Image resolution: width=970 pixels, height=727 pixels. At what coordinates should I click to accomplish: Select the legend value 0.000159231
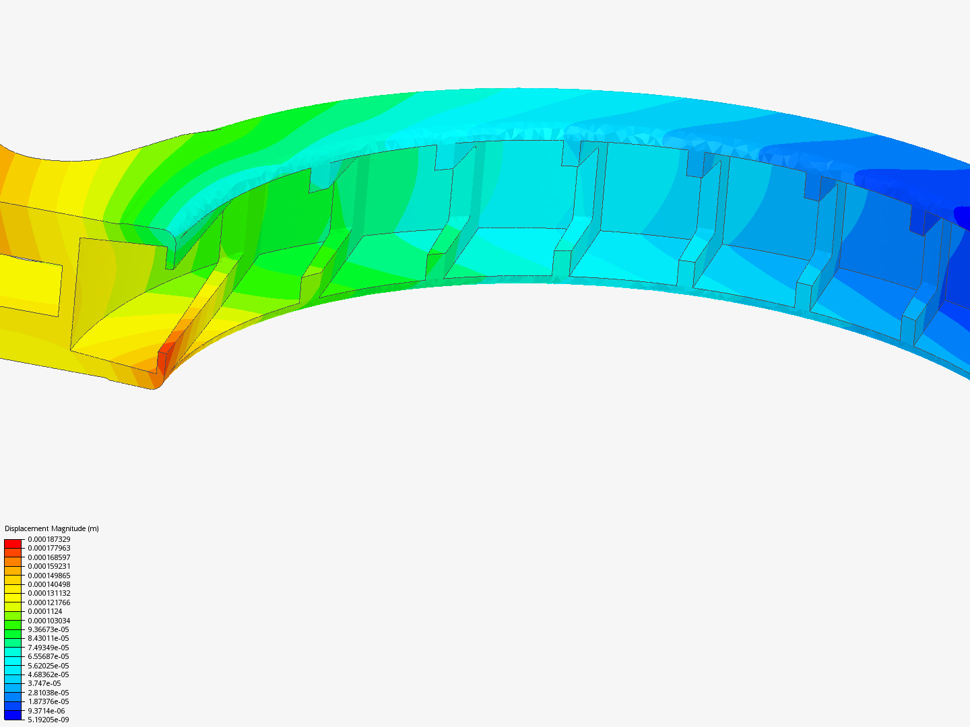coord(49,566)
